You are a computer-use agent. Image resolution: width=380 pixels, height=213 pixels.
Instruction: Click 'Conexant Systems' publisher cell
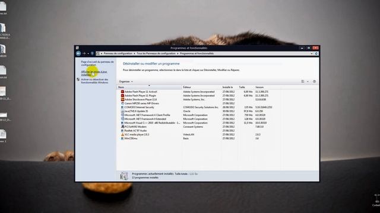pyautogui.click(x=193, y=127)
